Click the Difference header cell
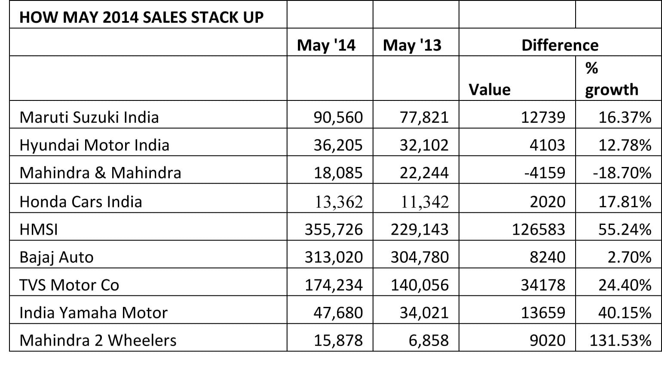Screen dimensions: 662x379 (x=560, y=45)
